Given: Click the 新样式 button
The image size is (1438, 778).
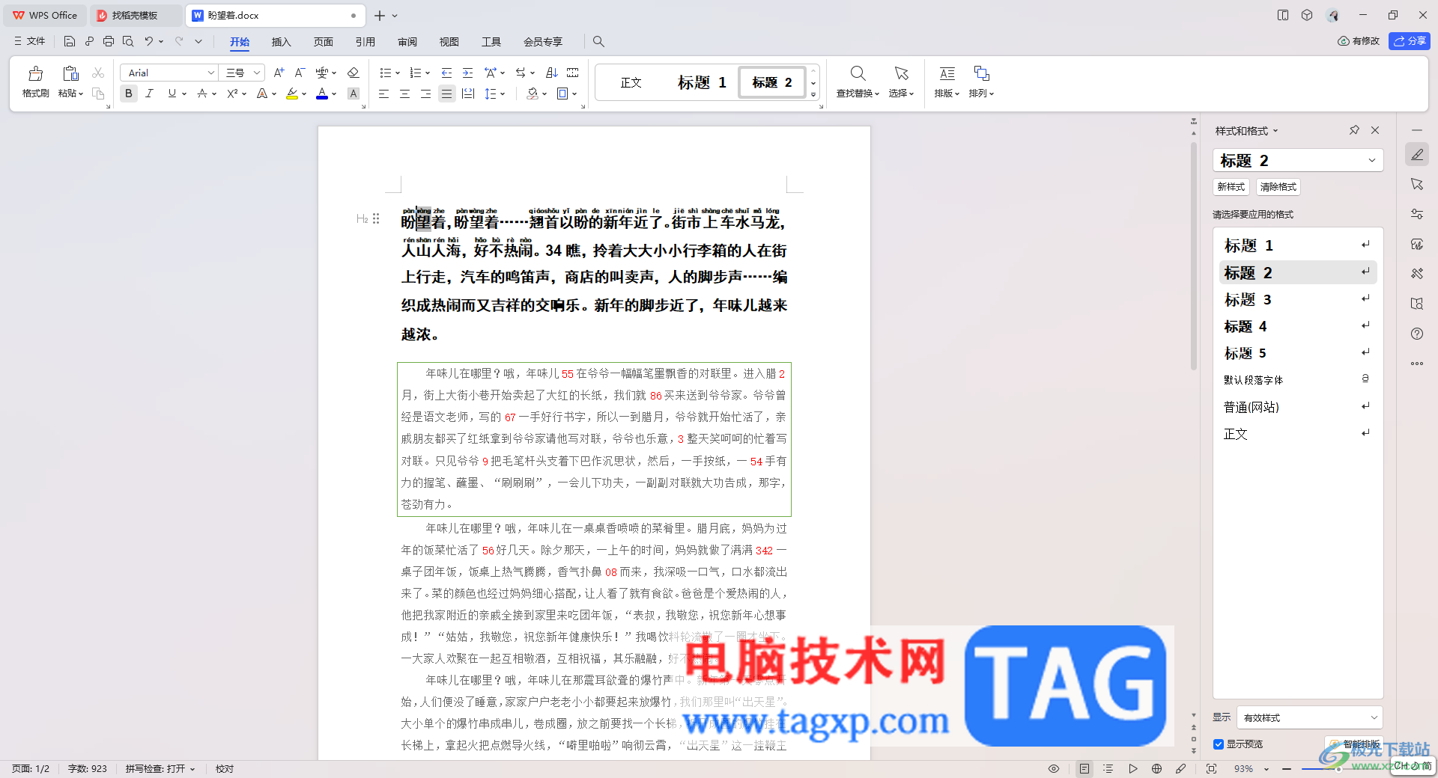Looking at the screenshot, I should pos(1231,187).
